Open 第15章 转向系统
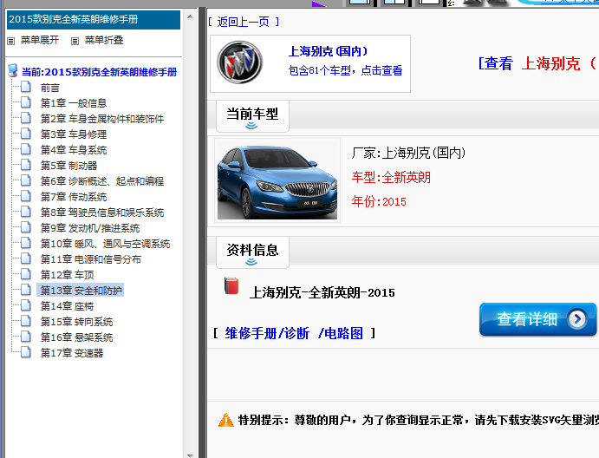599x458 pixels. 77,322
